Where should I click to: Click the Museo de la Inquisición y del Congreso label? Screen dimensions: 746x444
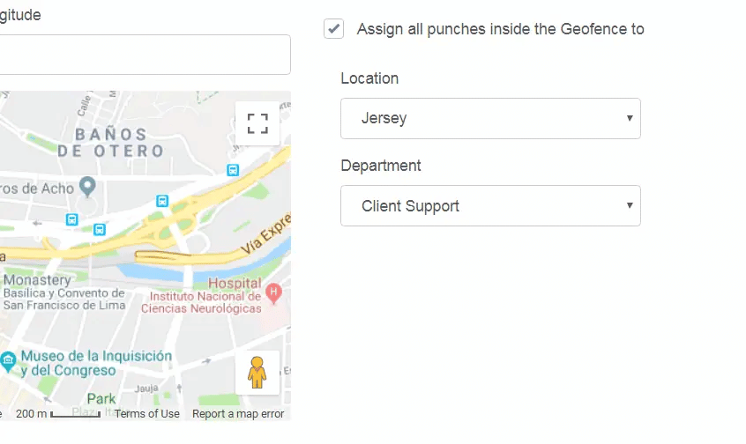[x=96, y=363]
